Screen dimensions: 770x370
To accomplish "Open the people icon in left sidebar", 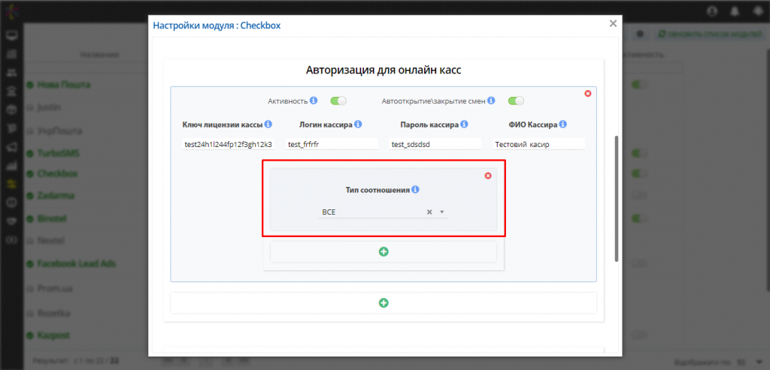I will tap(11, 73).
